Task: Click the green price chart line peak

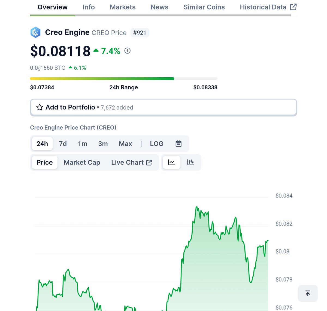Action: point(196,207)
